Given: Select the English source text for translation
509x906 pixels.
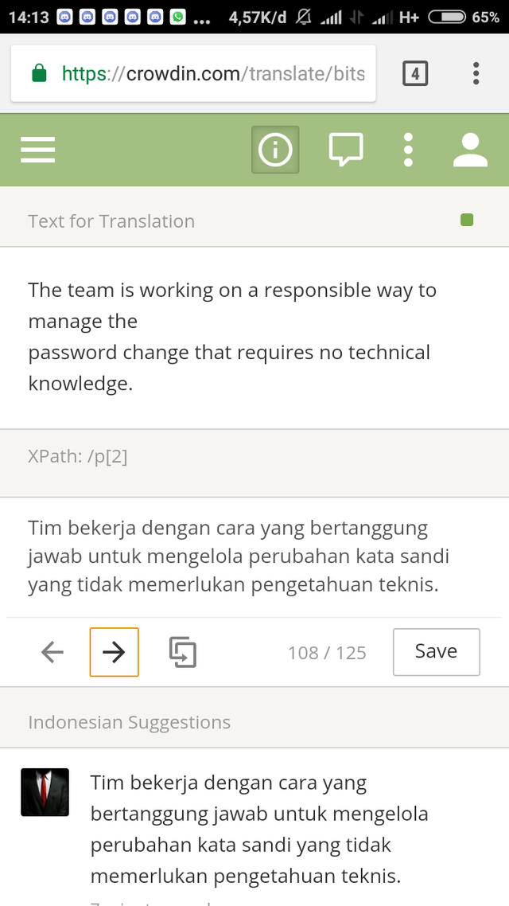Looking at the screenshot, I should [x=232, y=337].
